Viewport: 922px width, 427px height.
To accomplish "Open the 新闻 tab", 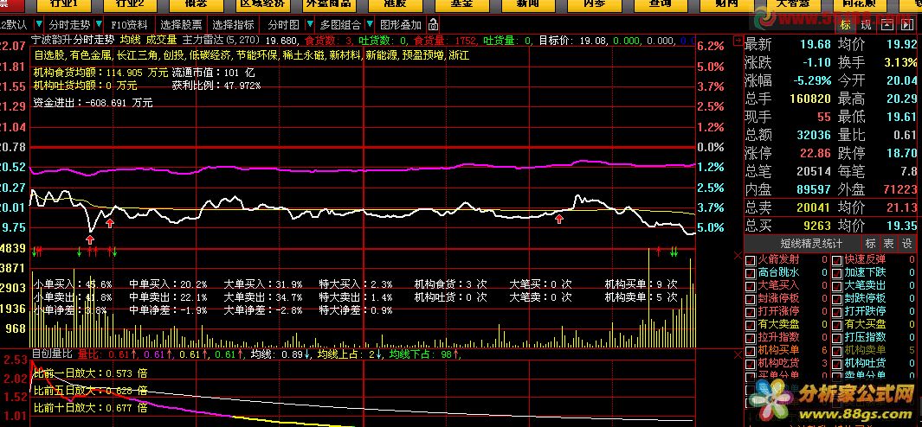I will (x=528, y=5).
